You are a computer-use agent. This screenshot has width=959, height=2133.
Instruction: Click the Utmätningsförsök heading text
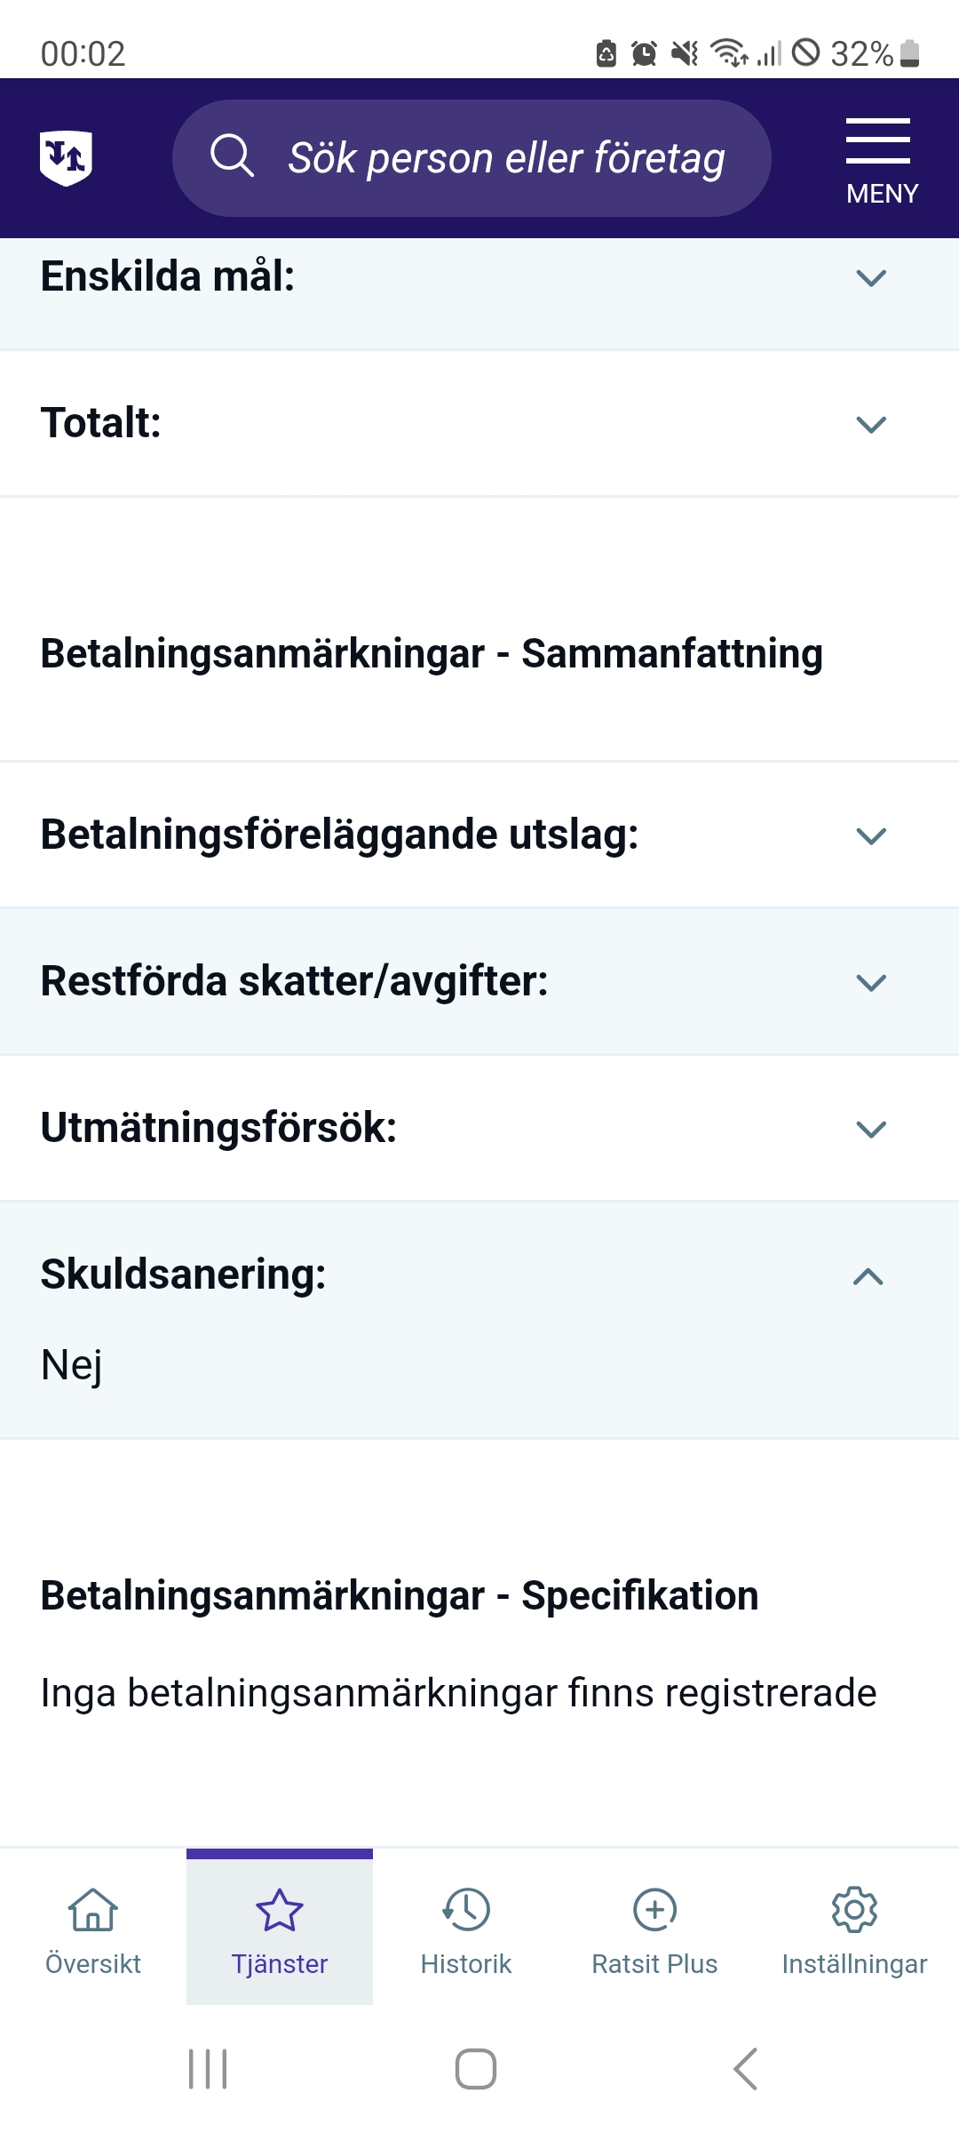(218, 1128)
